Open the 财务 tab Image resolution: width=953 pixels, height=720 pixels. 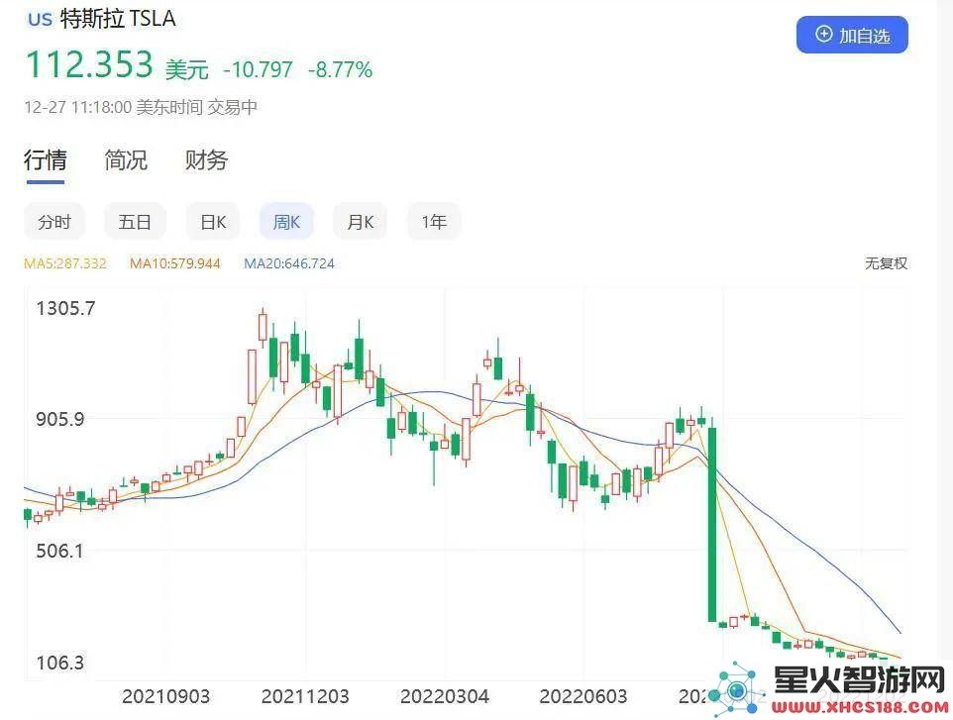(x=207, y=160)
